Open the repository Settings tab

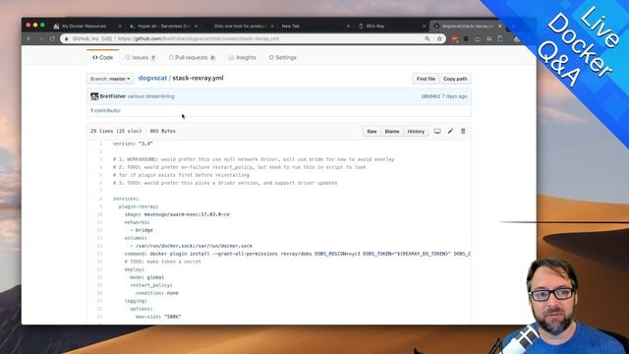(x=282, y=57)
